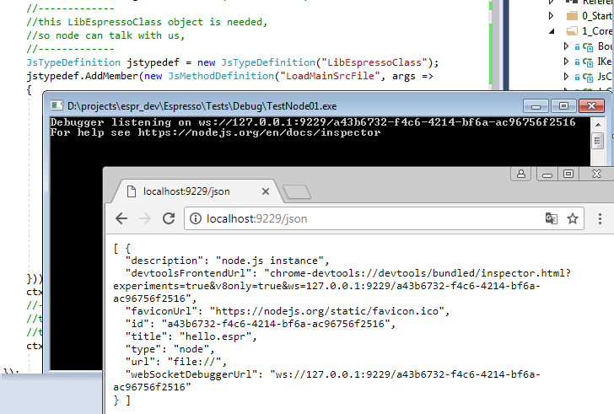Close the TestNode01.exe console window
Viewport: 614px width, 414px height.
tap(592, 105)
